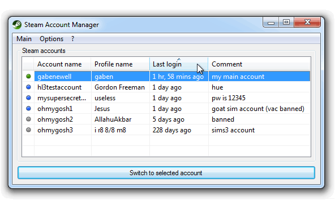Switch to selected account button
The width and height of the screenshot is (335, 209).
pyautogui.click(x=166, y=172)
